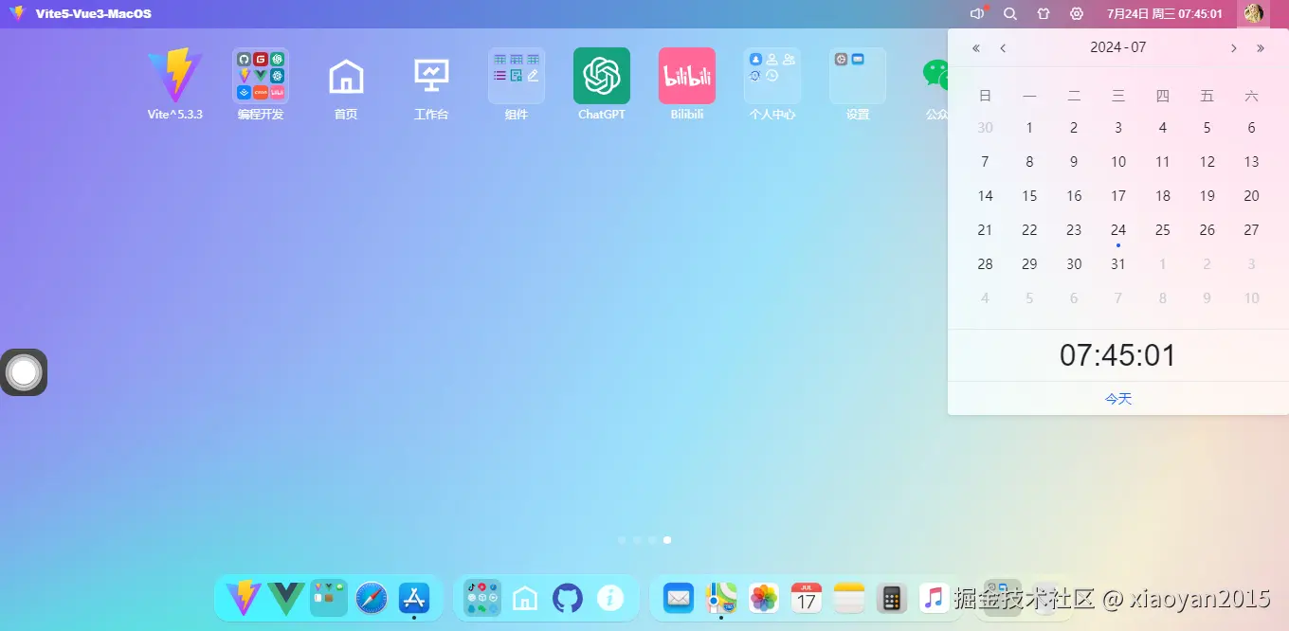Image resolution: width=1289 pixels, height=631 pixels.
Task: Open GitHub from the dock
Action: 568,598
